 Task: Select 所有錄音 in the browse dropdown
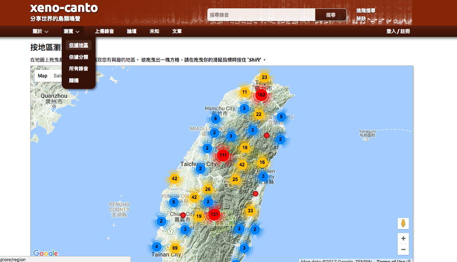(x=78, y=69)
